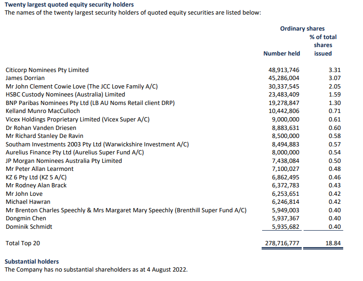This screenshot has height=281, width=363.
Task: Click the value 7,100,027
Action: (x=286, y=169)
